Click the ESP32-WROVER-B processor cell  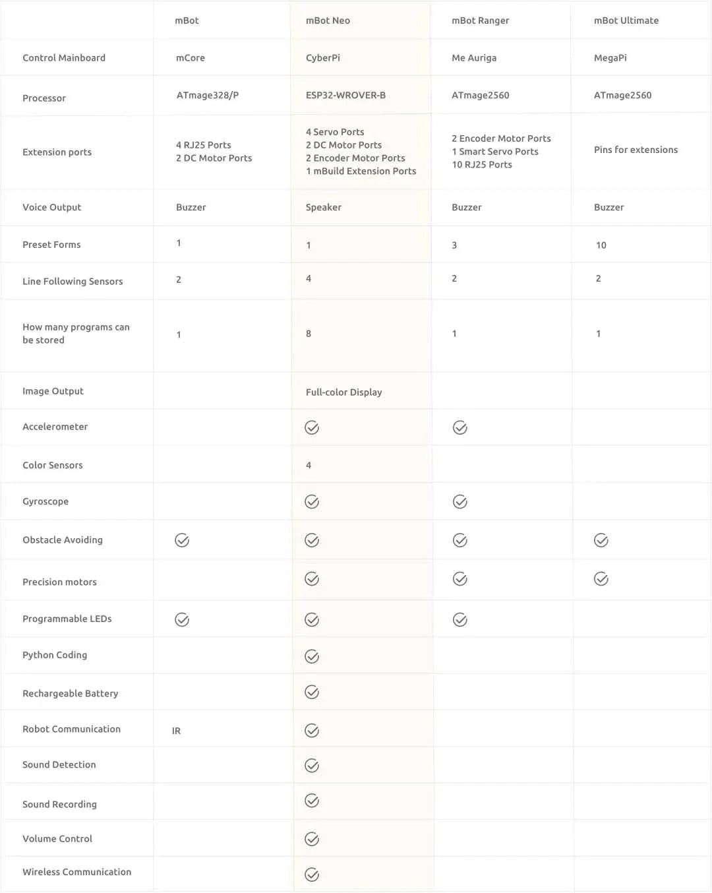coord(345,95)
